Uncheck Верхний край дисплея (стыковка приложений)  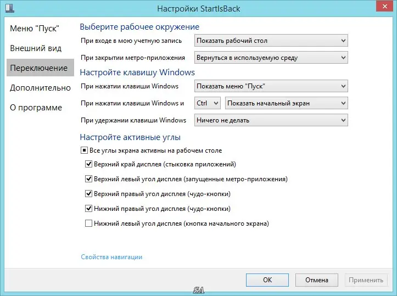click(88, 164)
